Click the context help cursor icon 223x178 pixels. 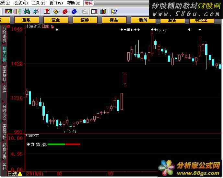pyautogui.click(x=114, y=12)
